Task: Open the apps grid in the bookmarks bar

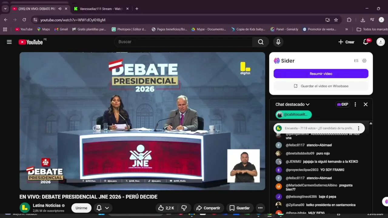Action: 5,29
